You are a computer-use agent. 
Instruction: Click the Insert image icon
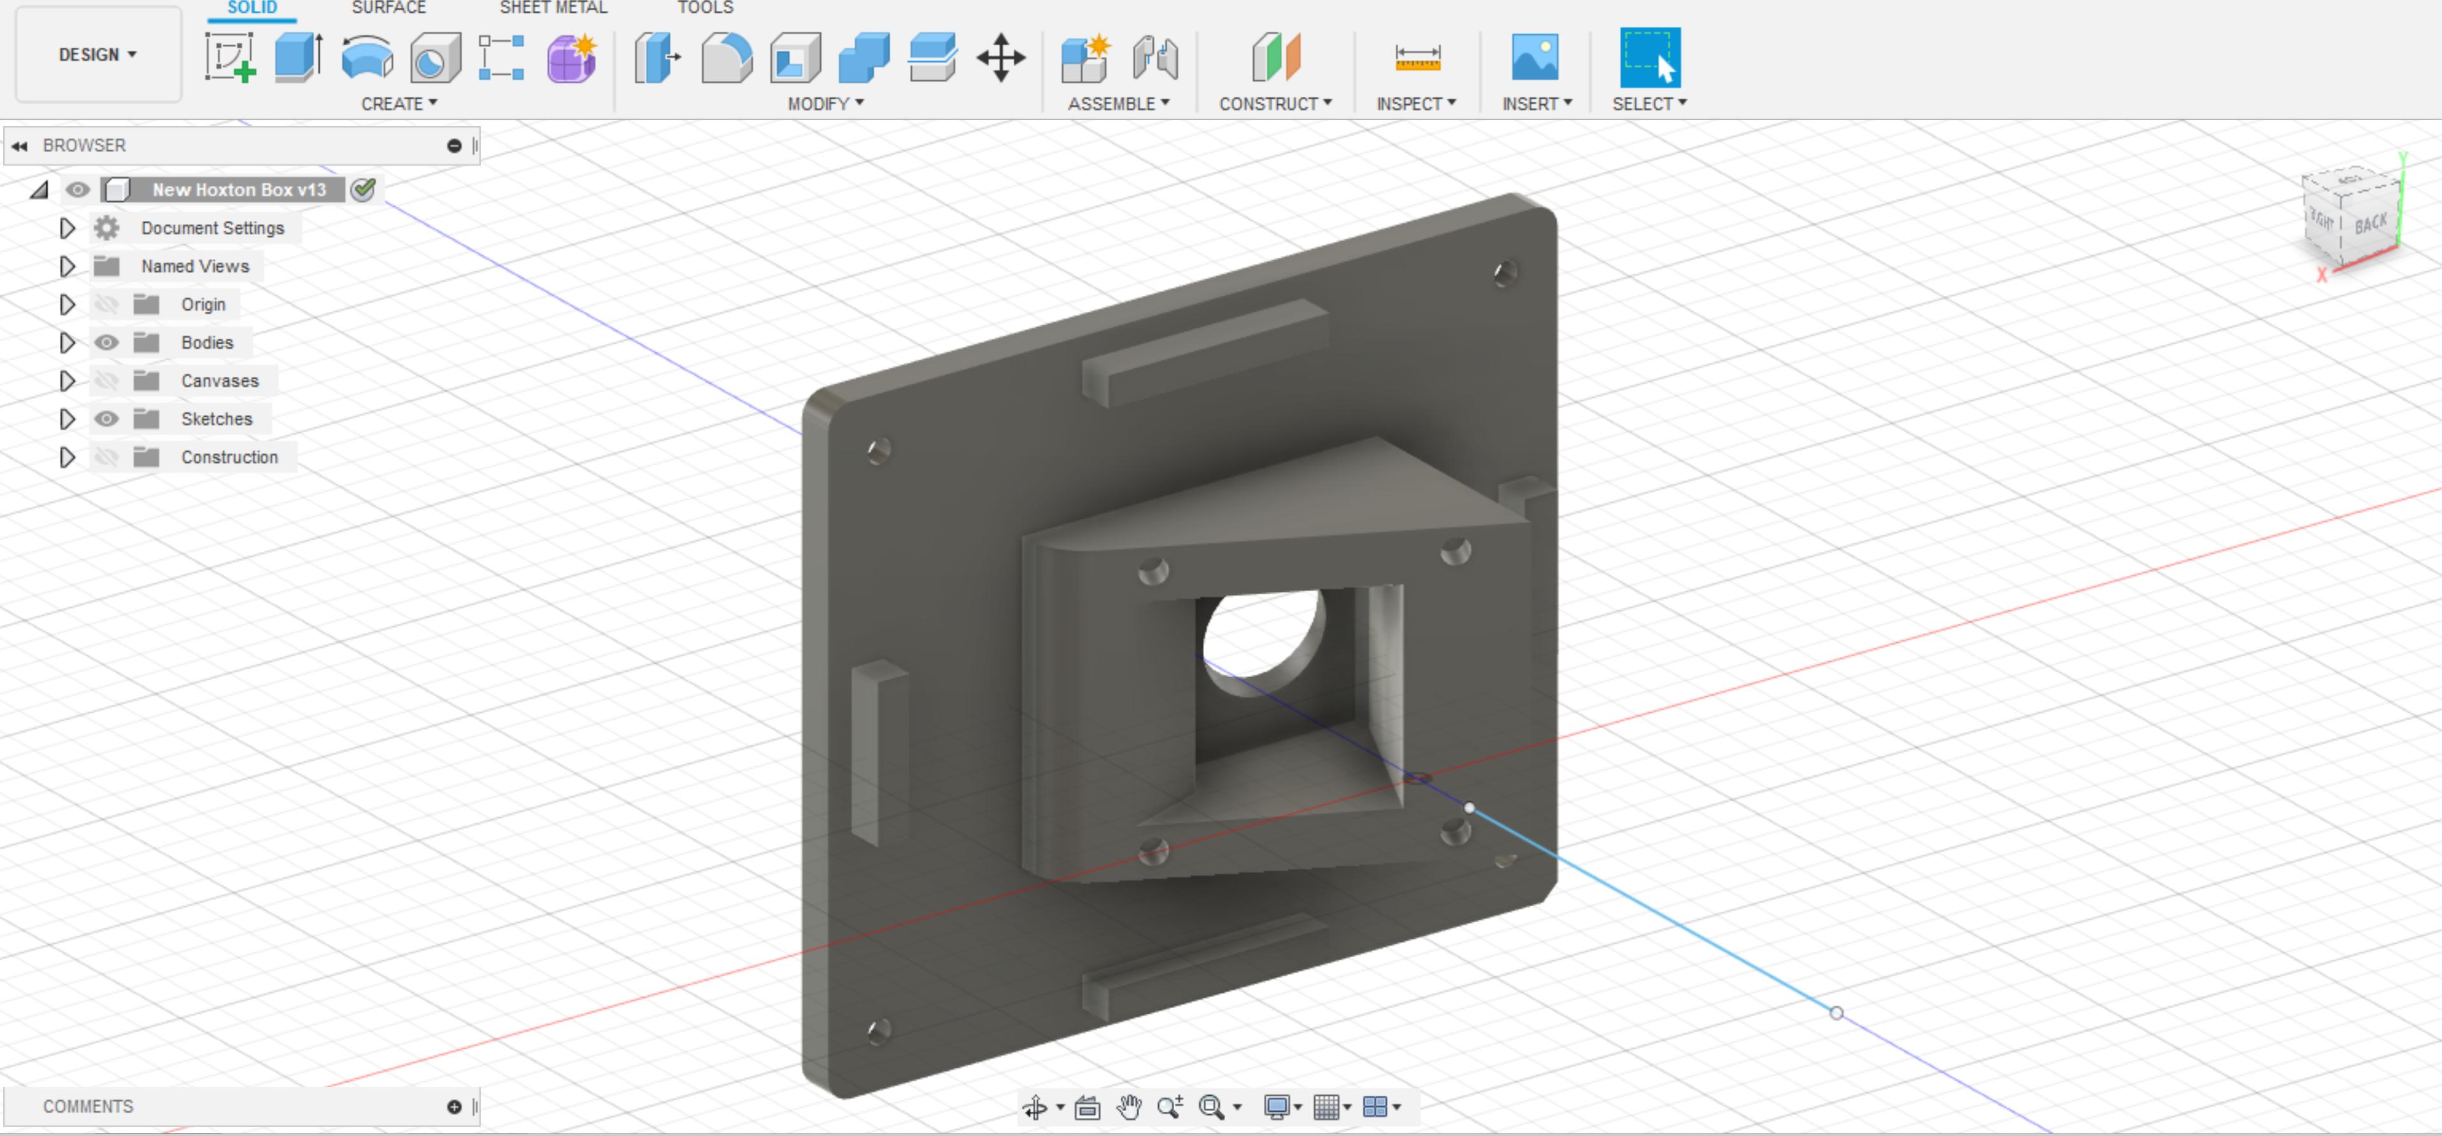(1535, 58)
